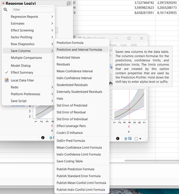
Task: Select Indiv Confidence Interval
Action: [82, 78]
